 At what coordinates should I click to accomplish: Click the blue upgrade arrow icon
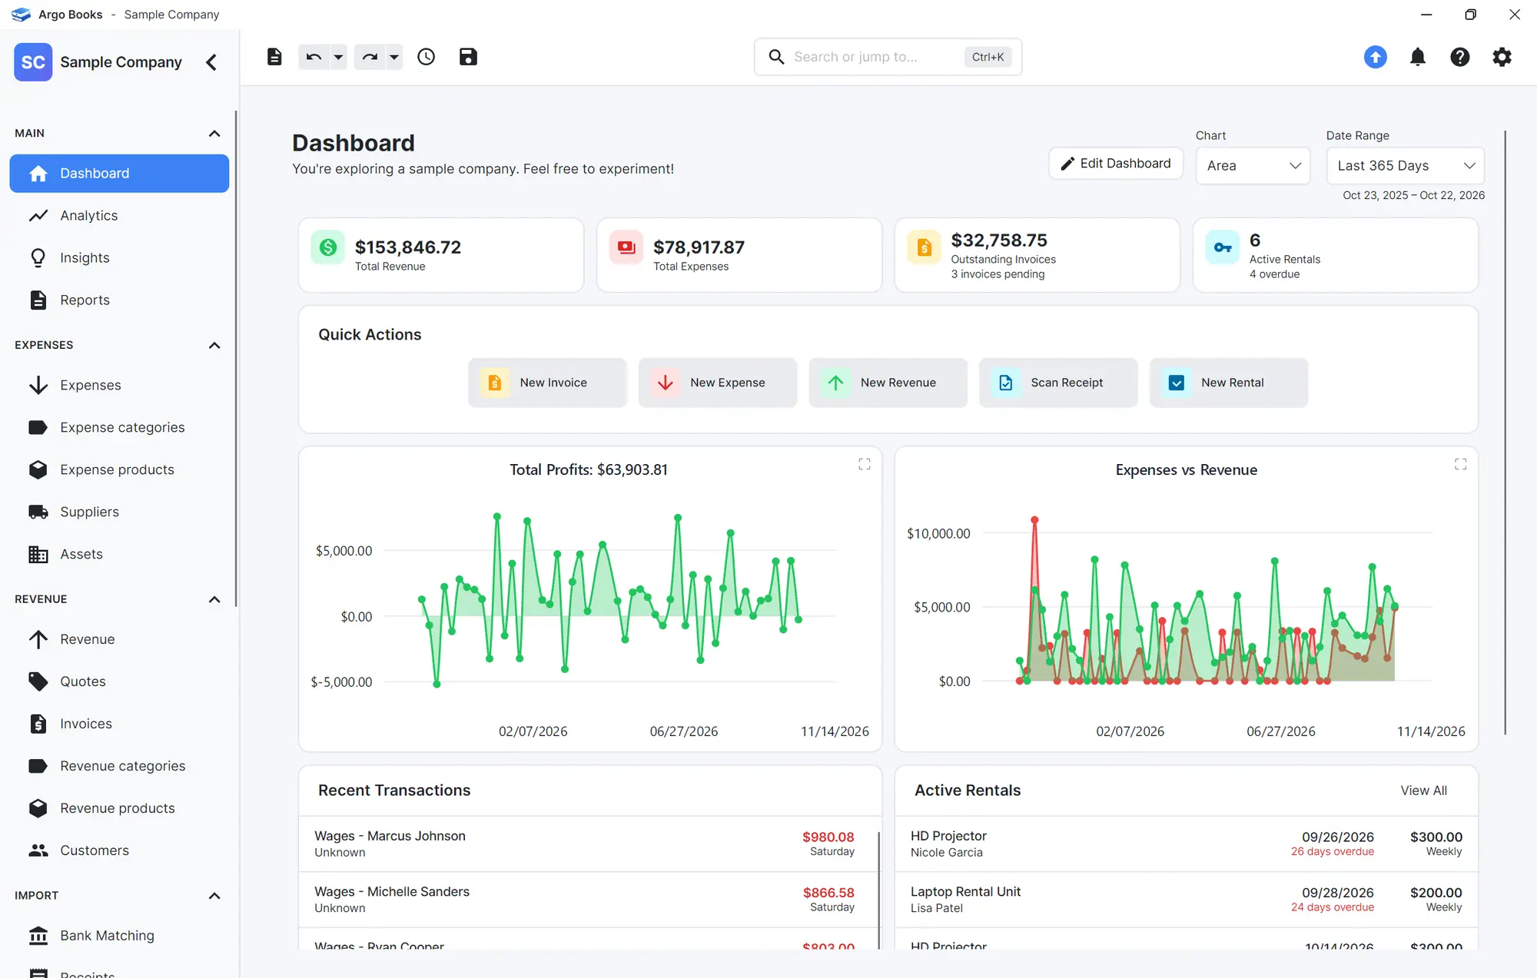tap(1375, 57)
